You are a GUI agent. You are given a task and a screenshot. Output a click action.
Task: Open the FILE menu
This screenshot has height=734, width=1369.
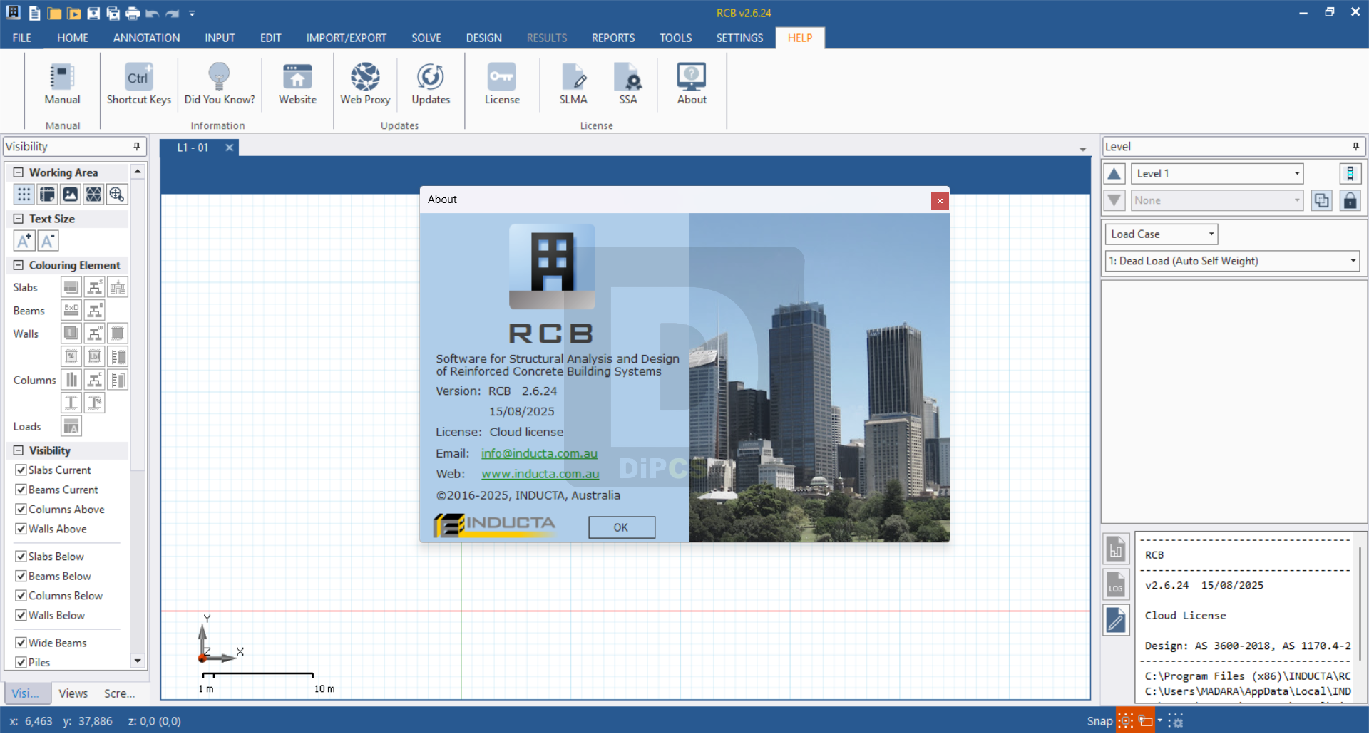pos(21,38)
